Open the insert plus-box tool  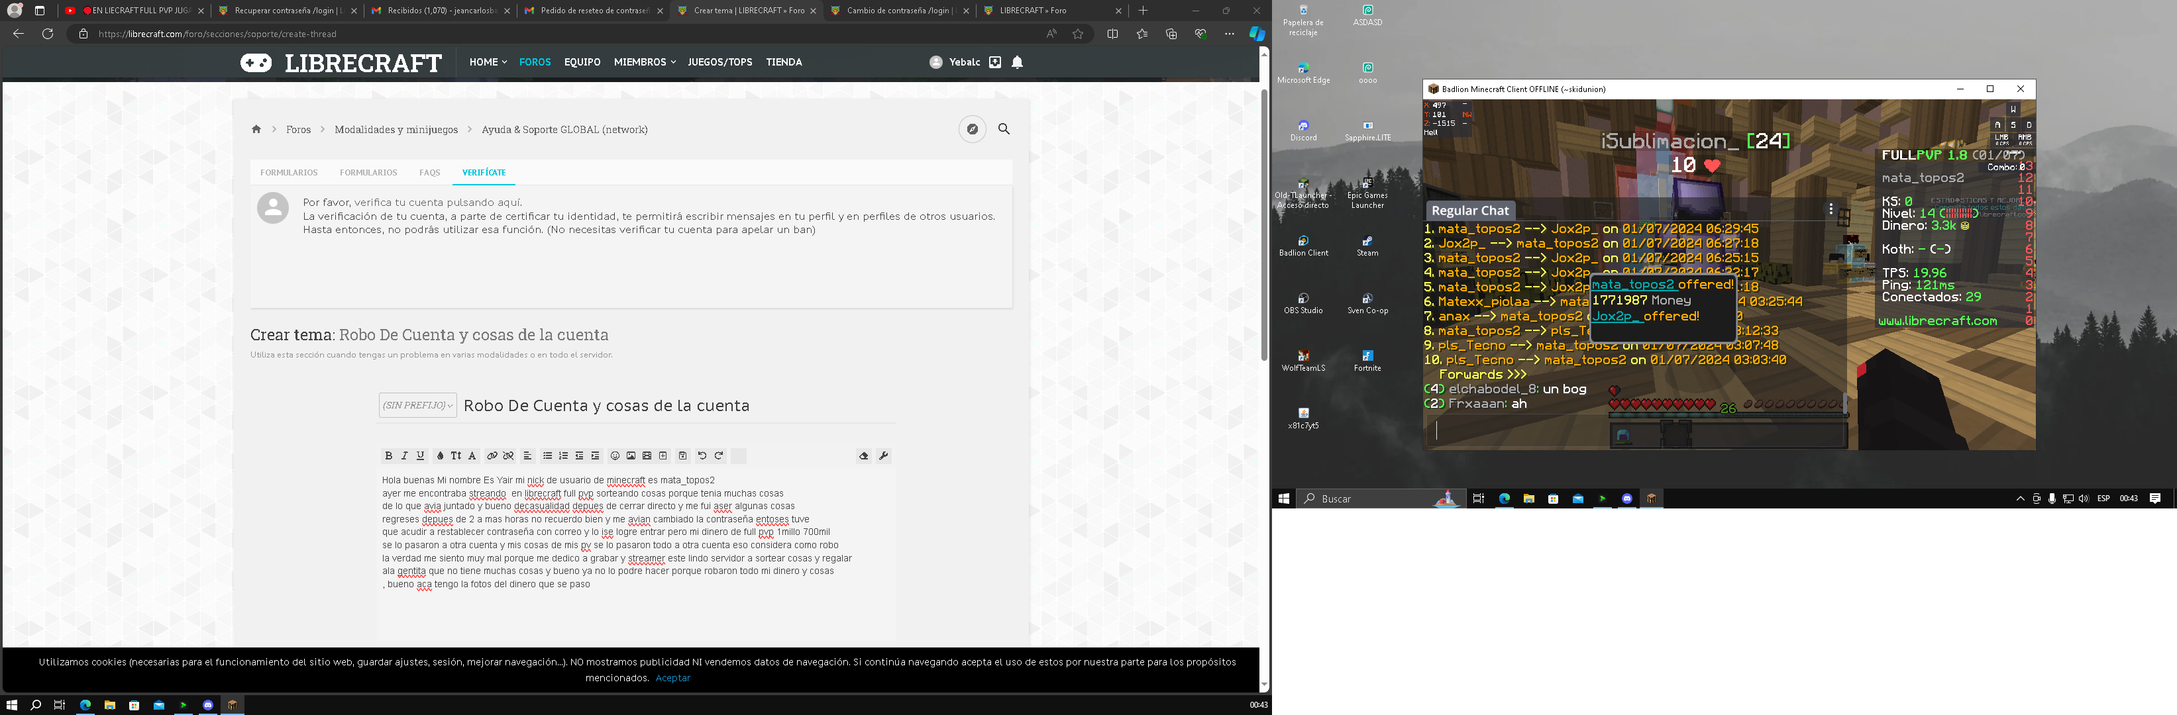pyautogui.click(x=663, y=456)
